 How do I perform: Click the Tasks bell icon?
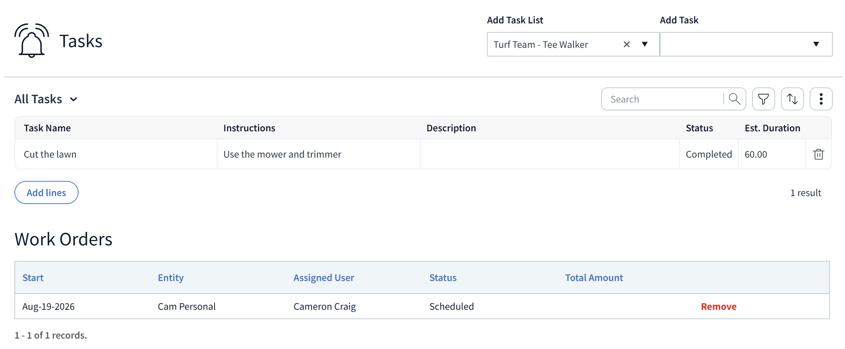(32, 41)
